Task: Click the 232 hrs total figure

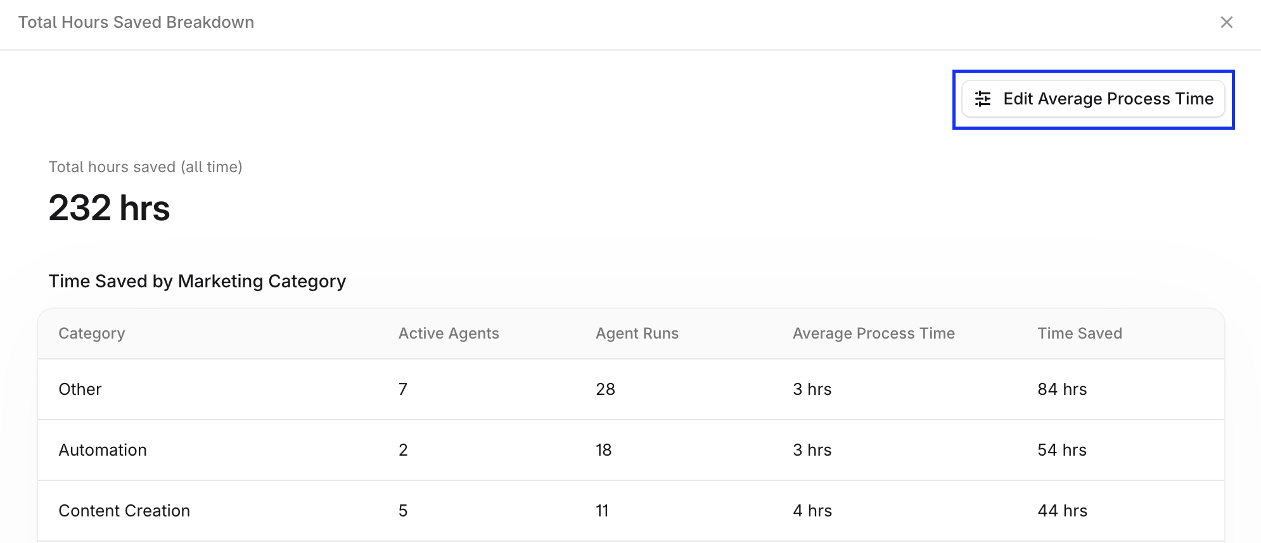Action: tap(109, 208)
